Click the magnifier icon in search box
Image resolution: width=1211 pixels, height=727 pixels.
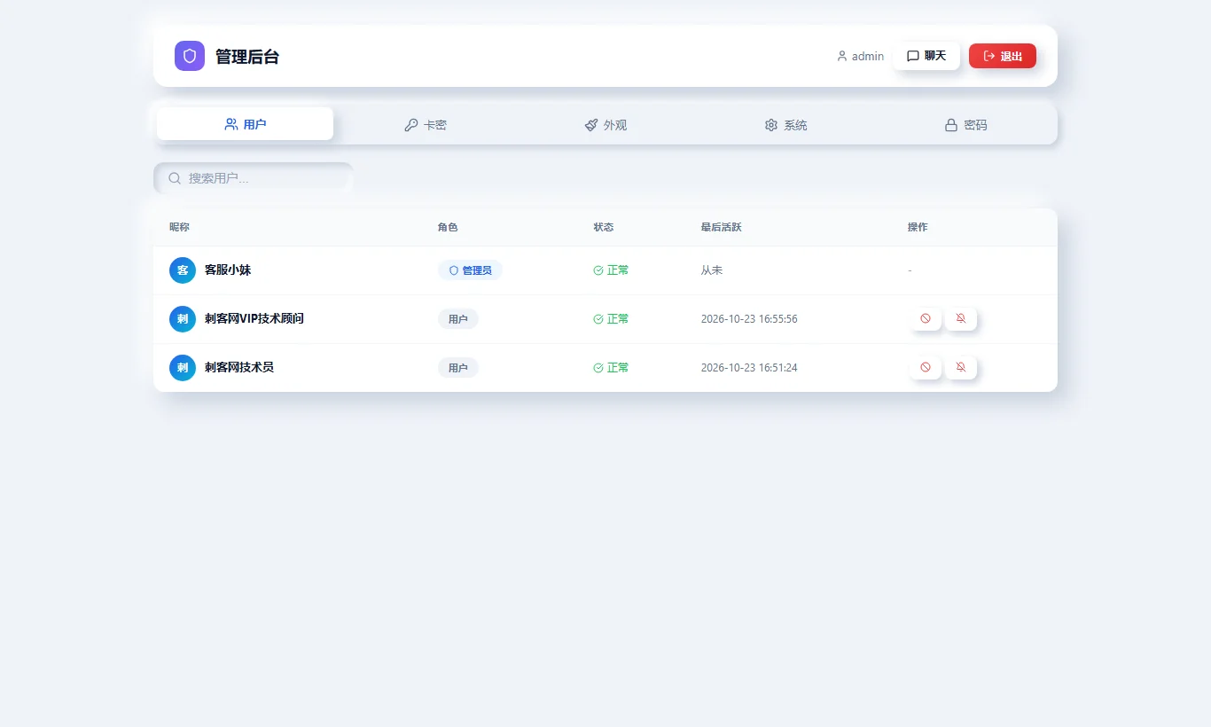[175, 178]
